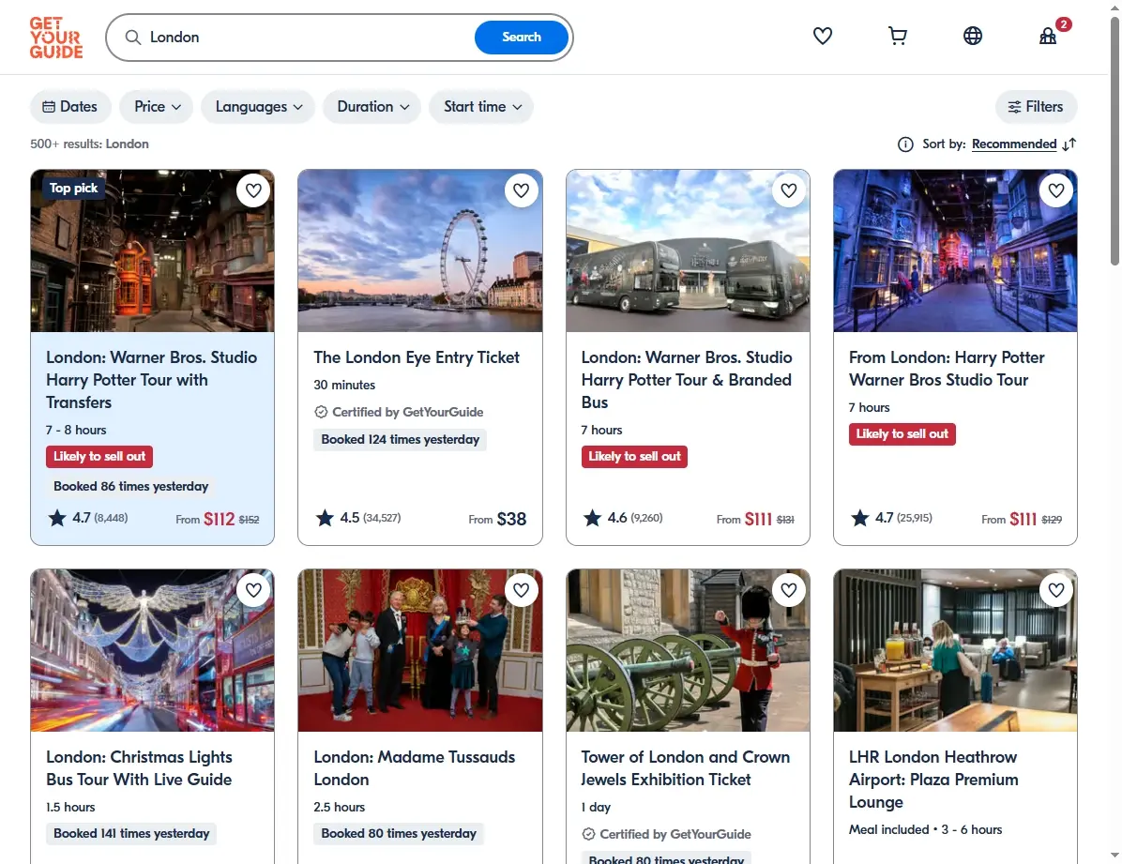Open the Filters panel button
The width and height of the screenshot is (1122, 864).
pyautogui.click(x=1036, y=107)
